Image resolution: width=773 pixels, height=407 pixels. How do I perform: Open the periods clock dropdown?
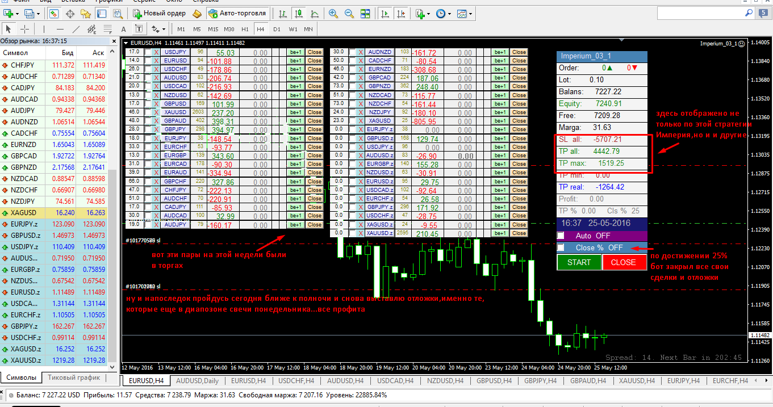(450, 12)
